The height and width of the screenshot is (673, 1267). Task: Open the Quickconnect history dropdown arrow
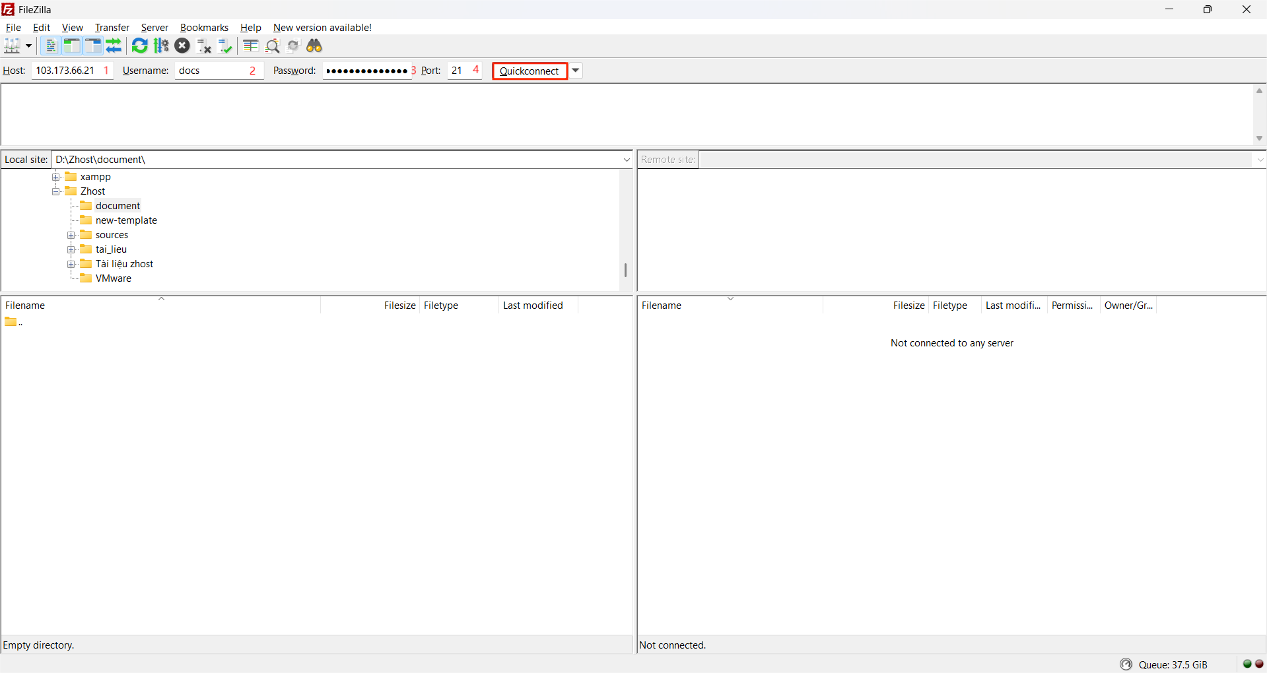[x=576, y=71]
